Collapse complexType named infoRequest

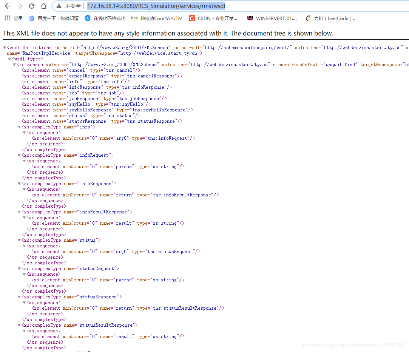click(x=19, y=155)
